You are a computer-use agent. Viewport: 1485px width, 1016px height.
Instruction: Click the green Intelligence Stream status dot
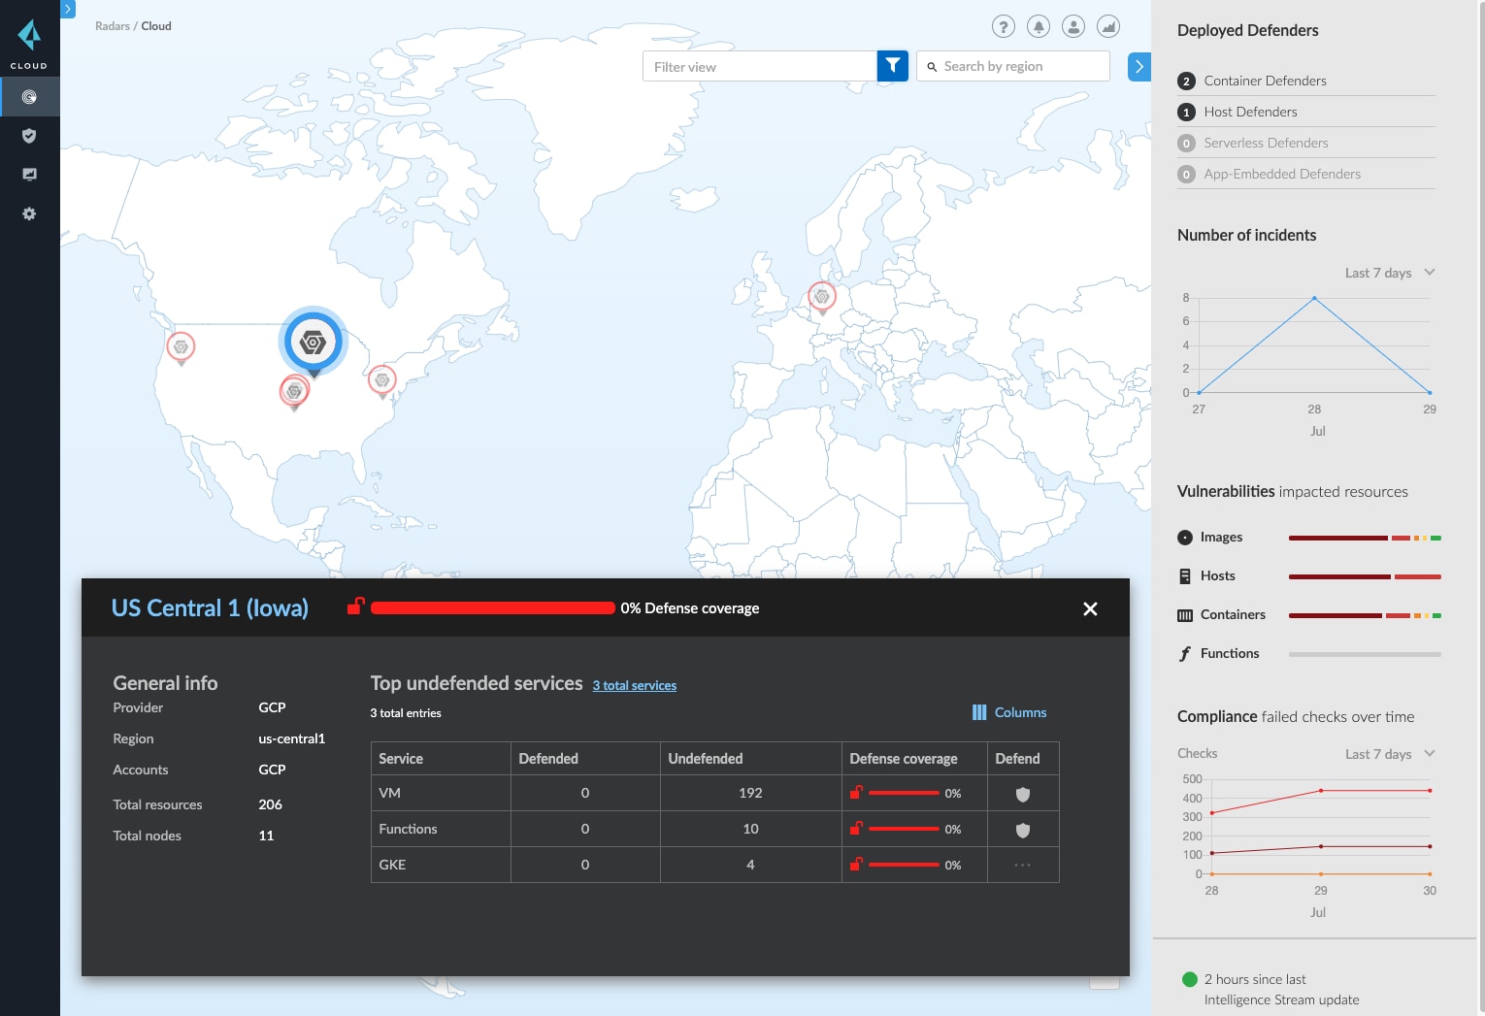point(1190,979)
